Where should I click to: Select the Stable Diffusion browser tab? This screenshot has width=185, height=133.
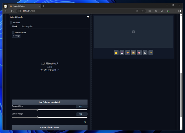(x=25, y=6)
